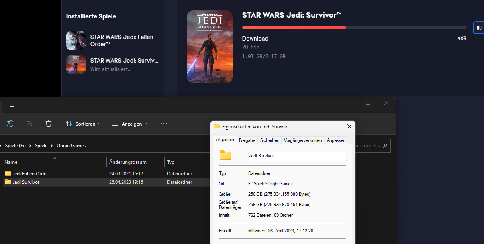Switch to the Allgemein tab
The height and width of the screenshot is (244, 484).
click(225, 140)
